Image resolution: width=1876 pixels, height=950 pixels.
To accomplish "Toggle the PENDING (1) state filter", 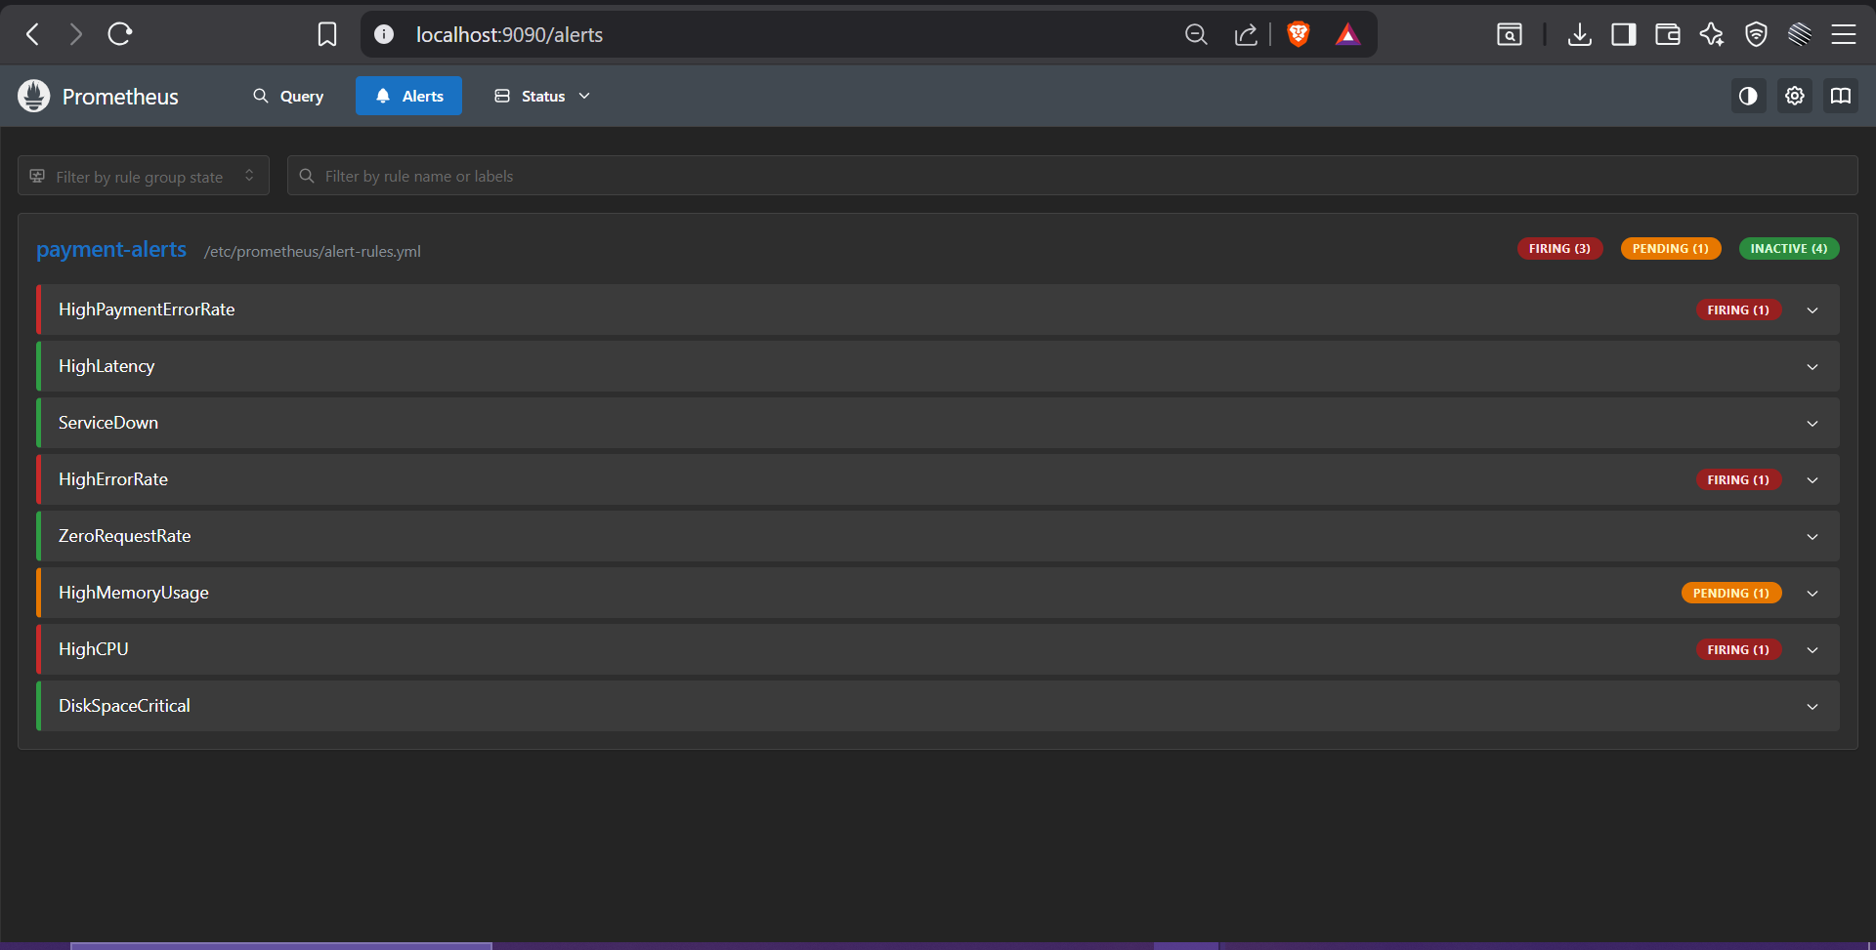I will (1671, 248).
